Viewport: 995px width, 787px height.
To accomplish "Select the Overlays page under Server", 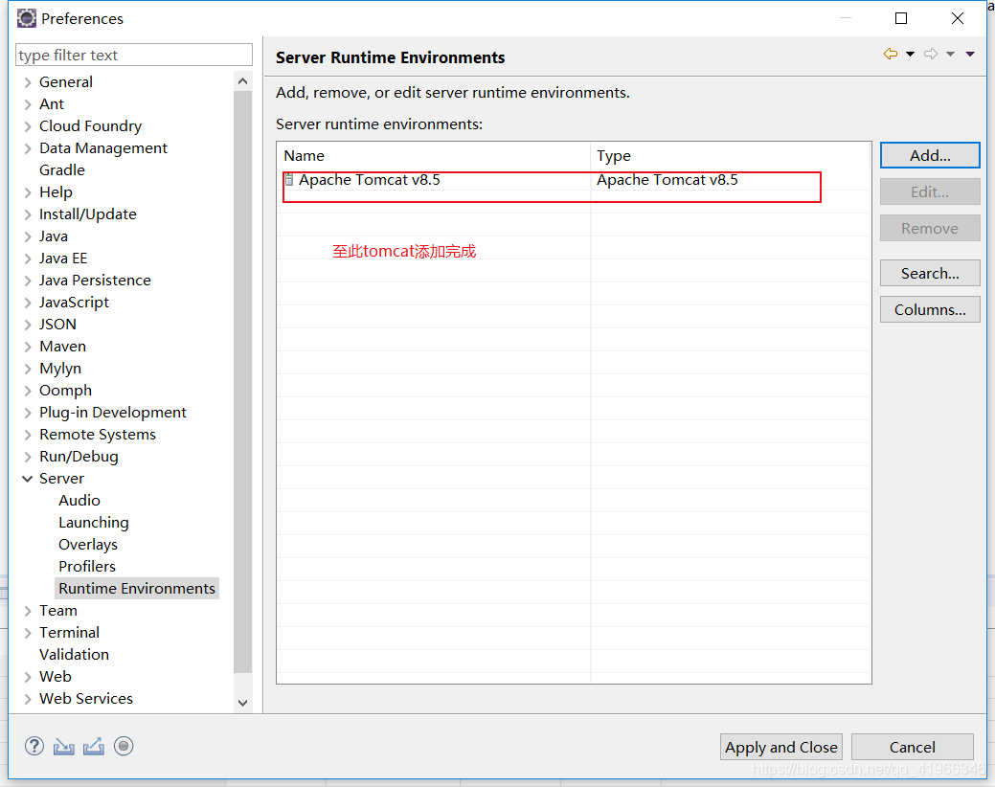I will (88, 545).
